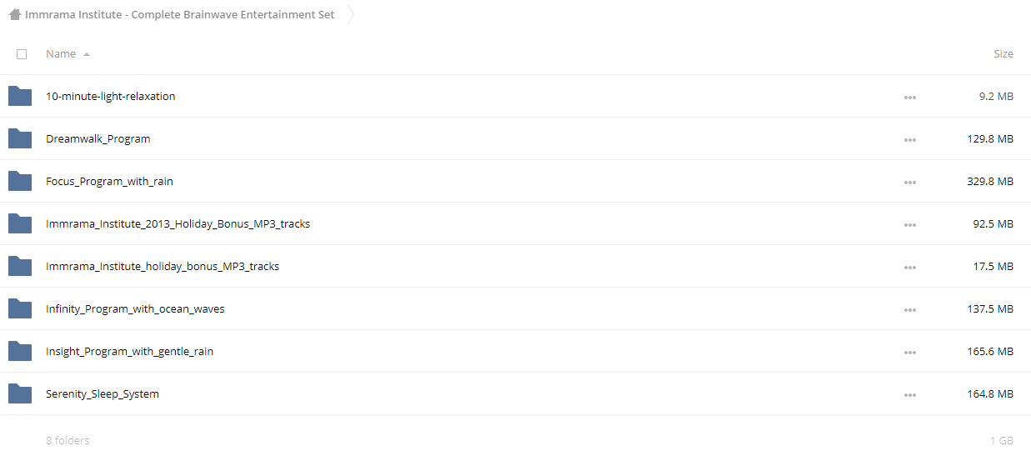Image resolution: width=1031 pixels, height=471 pixels.
Task: Click the Insight_Program_with_gentle_rain folder icon
Action: click(20, 351)
